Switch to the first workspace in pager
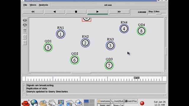The height and width of the screenshot is (106, 189). click(86, 101)
